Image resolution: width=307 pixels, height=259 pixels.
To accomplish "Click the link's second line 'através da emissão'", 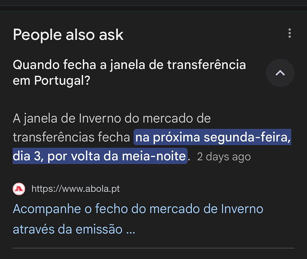I will pyautogui.click(x=67, y=230).
